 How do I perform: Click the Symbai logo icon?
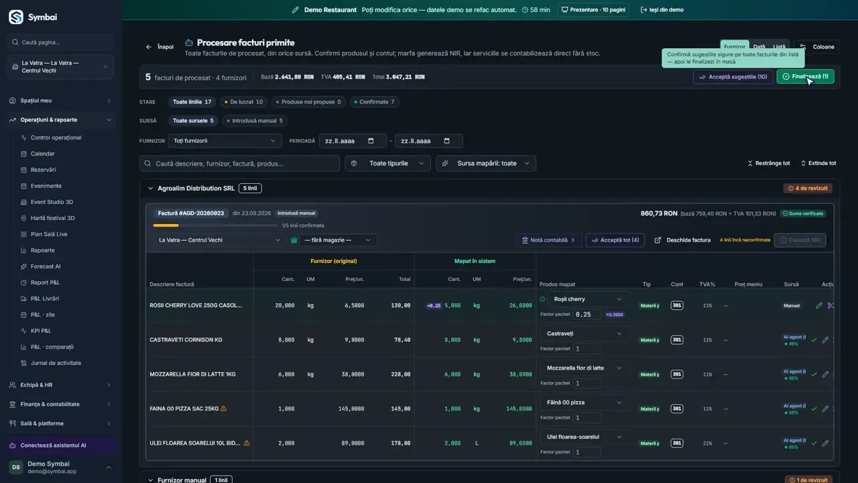click(16, 17)
